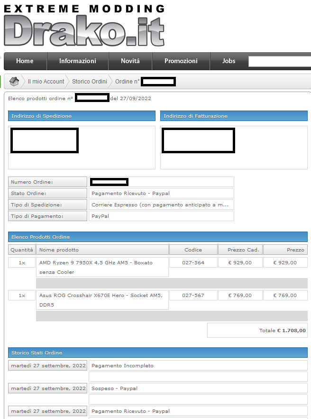Click the order date del 27/09/2022

(131, 98)
